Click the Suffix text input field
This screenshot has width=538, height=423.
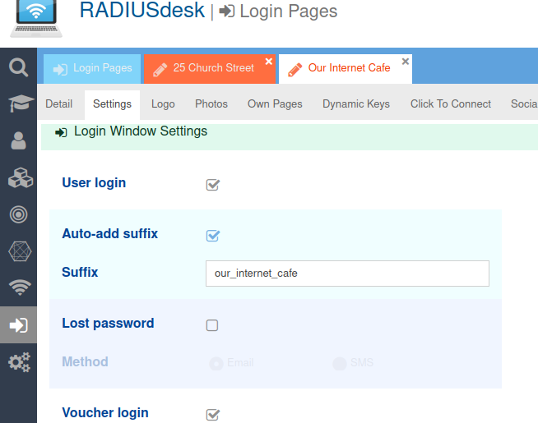pos(346,274)
